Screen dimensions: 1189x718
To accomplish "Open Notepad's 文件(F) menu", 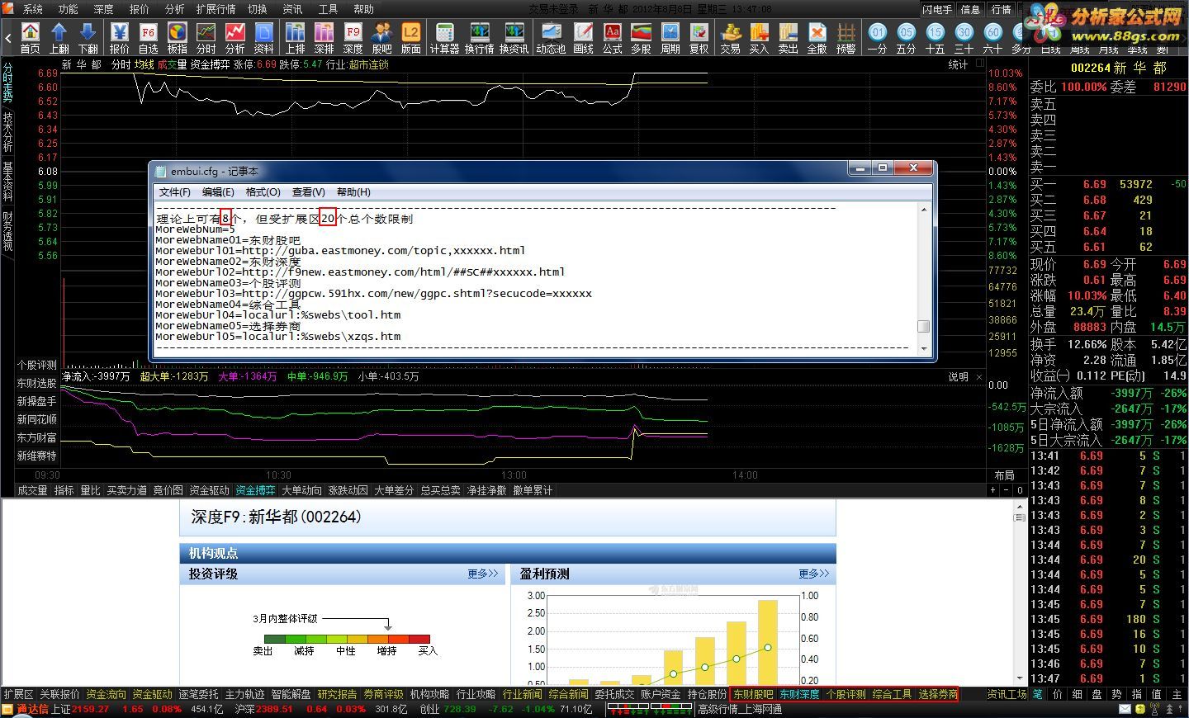I will 174,192.
